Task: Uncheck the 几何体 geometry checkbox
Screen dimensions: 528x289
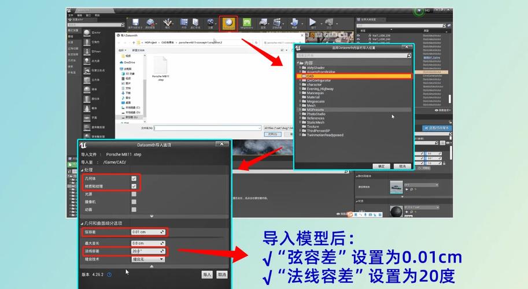Action: coord(134,179)
